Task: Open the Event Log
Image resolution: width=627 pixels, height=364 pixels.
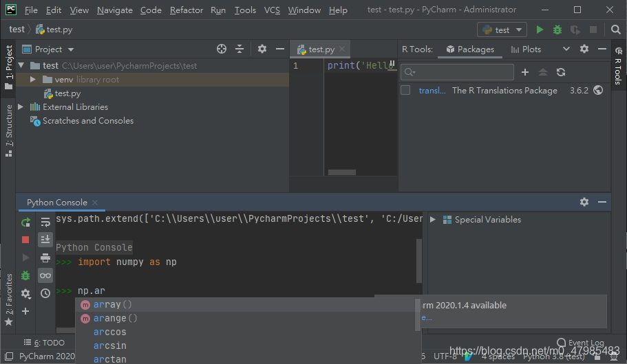Action: tap(581, 343)
